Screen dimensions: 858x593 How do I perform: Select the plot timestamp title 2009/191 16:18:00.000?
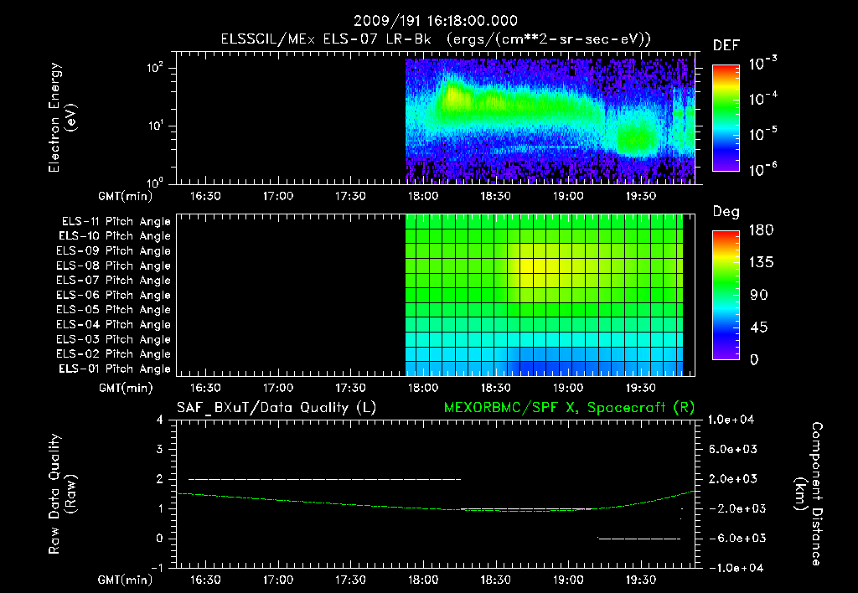[x=436, y=21]
